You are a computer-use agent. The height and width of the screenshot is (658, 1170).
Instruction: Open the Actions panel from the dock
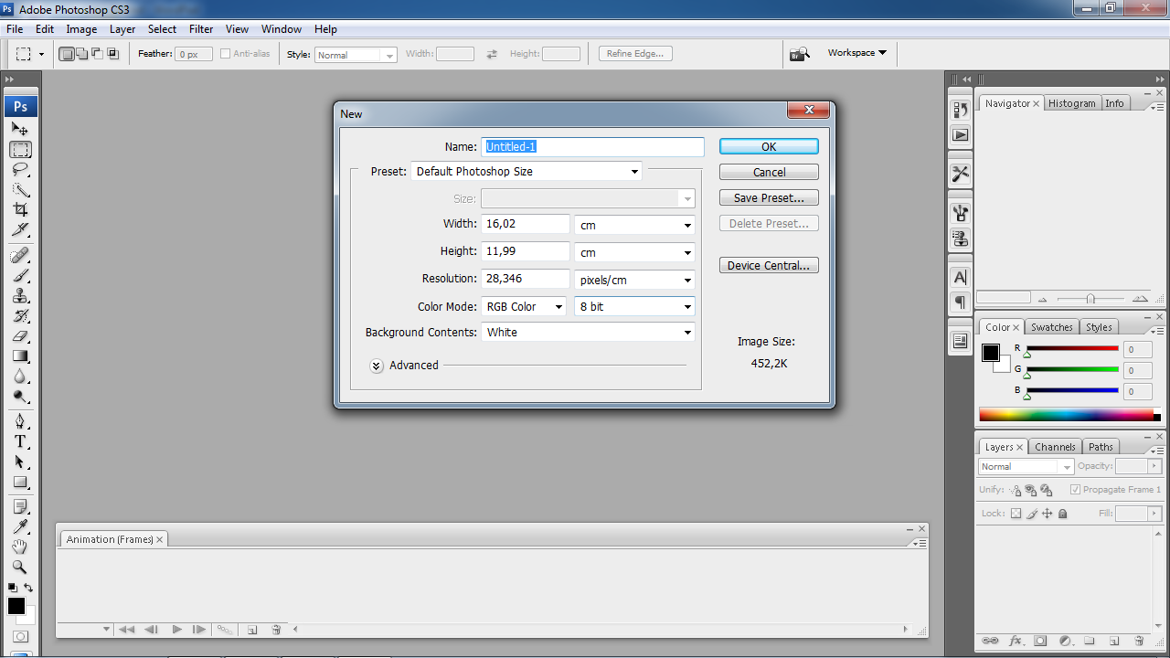(960, 134)
